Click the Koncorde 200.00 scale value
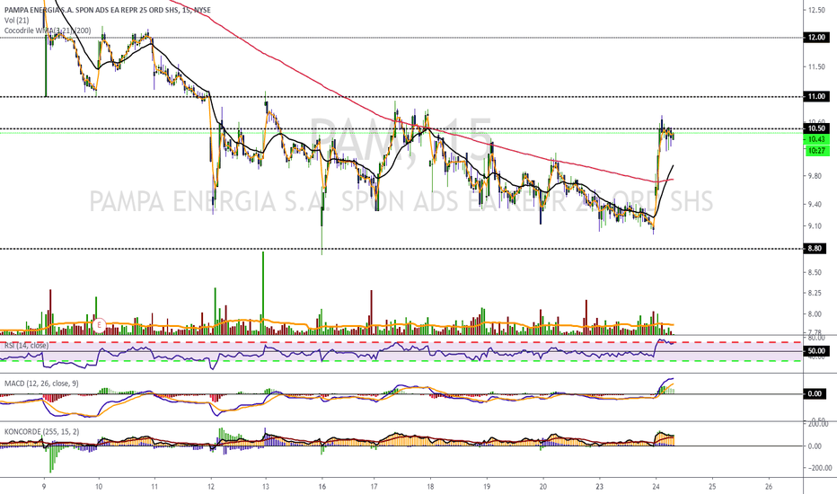Screen dimensions: 837x494 816,424
